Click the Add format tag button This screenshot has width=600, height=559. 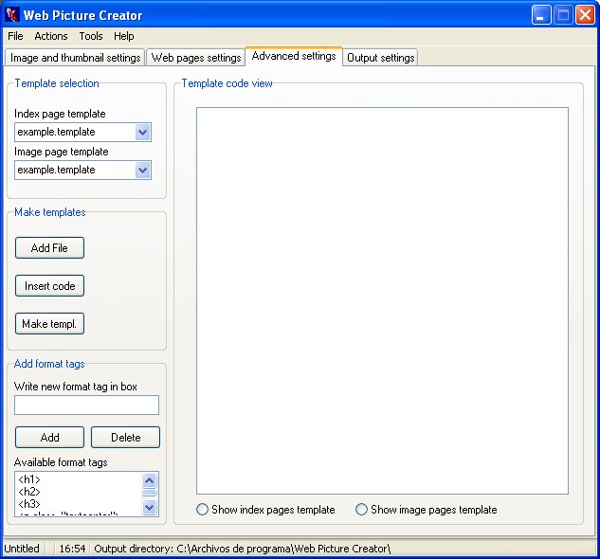[x=49, y=438]
